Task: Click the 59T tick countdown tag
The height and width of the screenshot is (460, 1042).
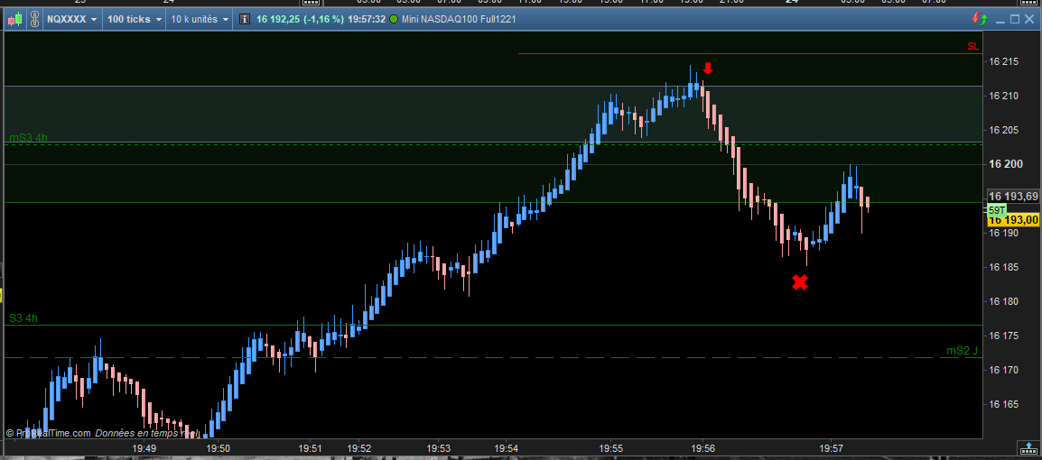Action: [x=995, y=210]
